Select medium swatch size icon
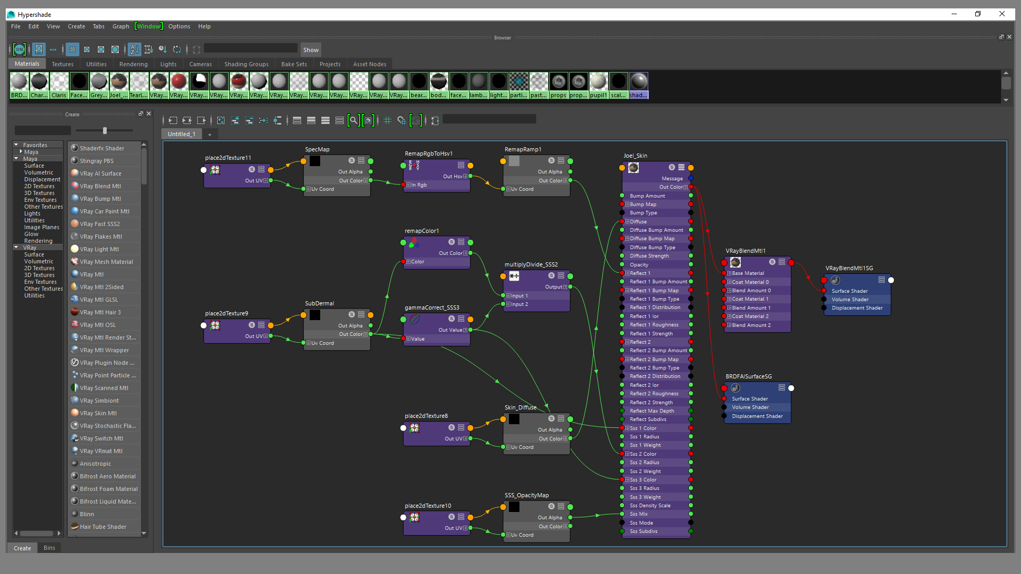The width and height of the screenshot is (1021, 574). (87, 49)
